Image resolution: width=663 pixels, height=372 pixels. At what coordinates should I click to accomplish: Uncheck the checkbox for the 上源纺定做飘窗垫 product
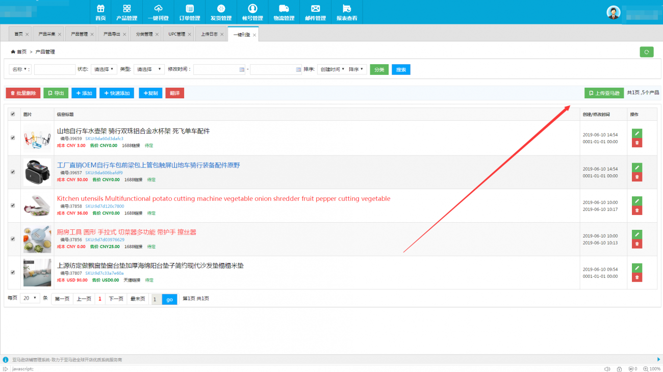pos(13,272)
